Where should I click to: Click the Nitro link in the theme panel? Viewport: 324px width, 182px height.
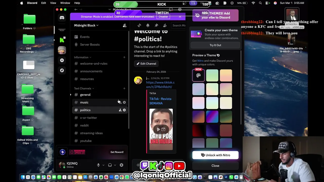tap(200, 61)
